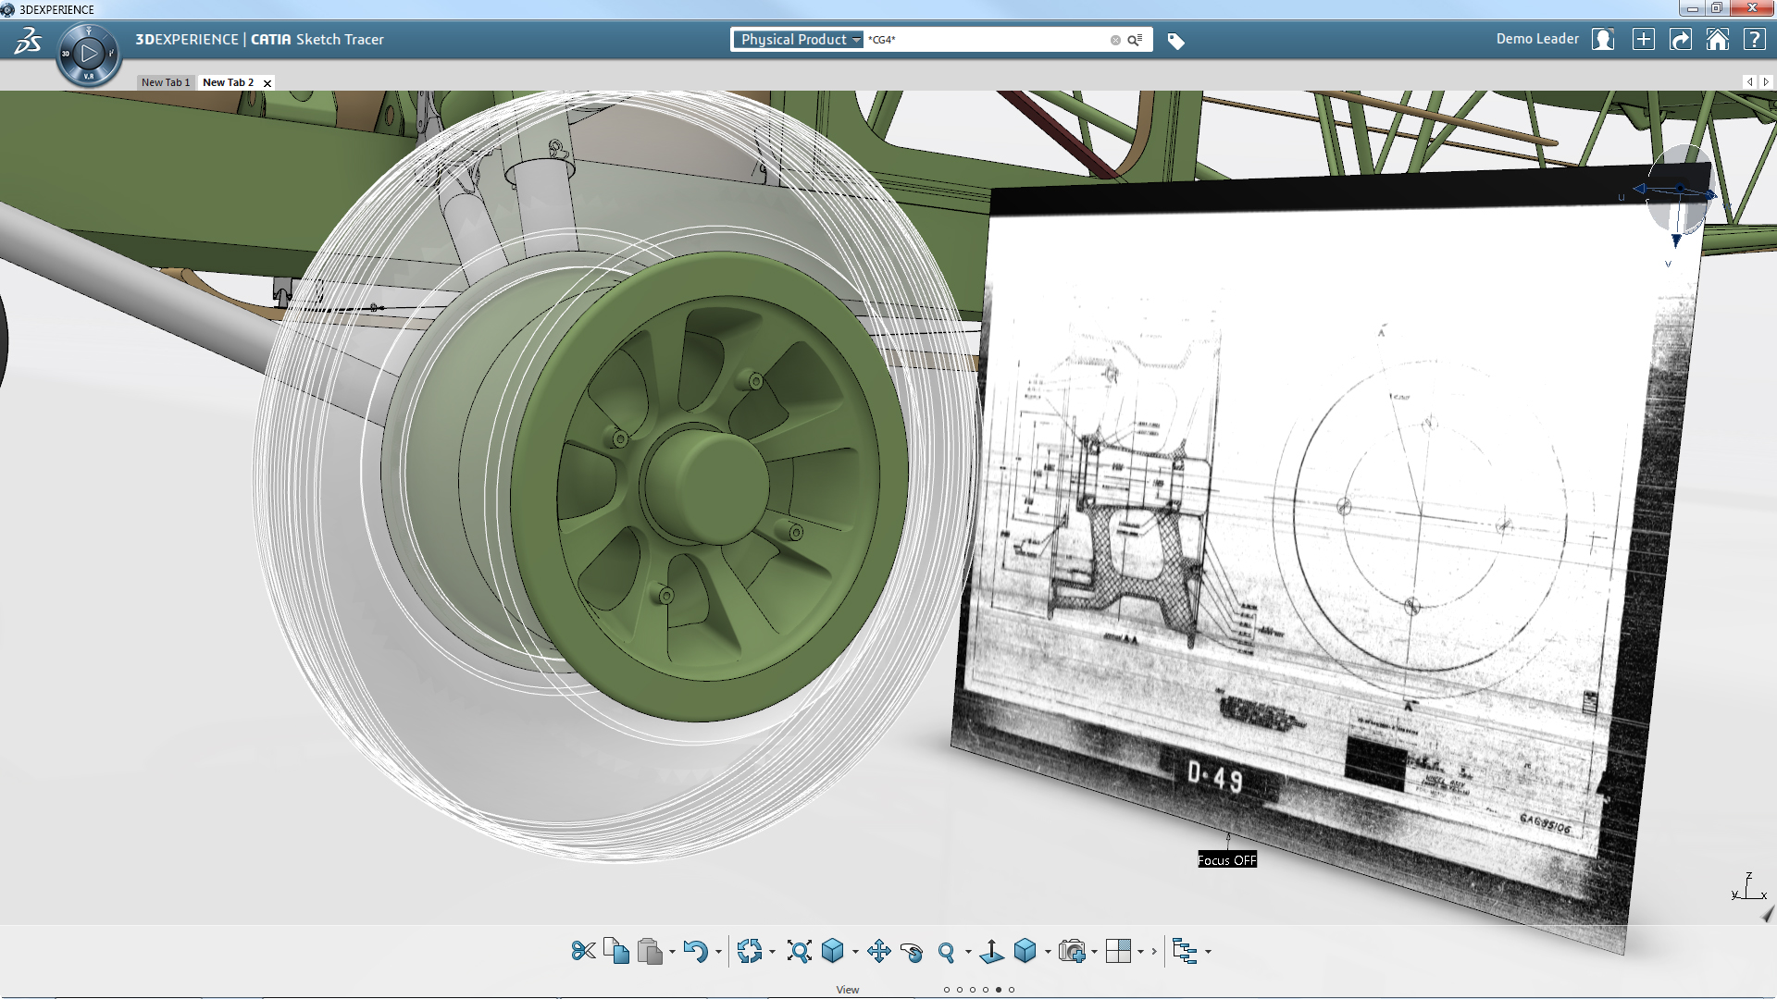Expand the Undo dropdown arrow
Screen dimensions: 1777x999
[x=718, y=952]
